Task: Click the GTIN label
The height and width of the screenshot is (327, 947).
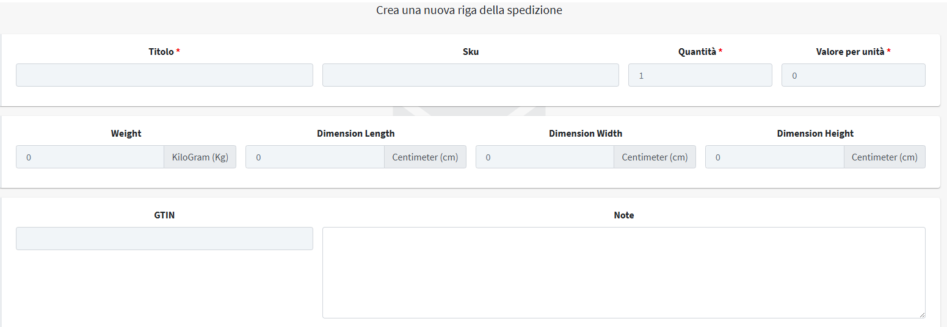Action: [x=164, y=215]
